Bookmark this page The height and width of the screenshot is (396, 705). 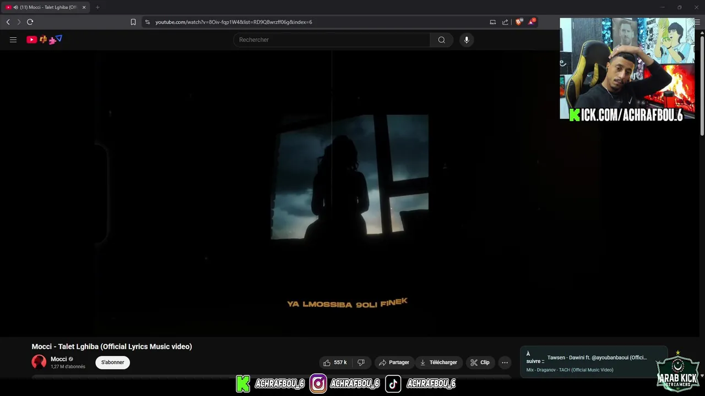pyautogui.click(x=133, y=22)
